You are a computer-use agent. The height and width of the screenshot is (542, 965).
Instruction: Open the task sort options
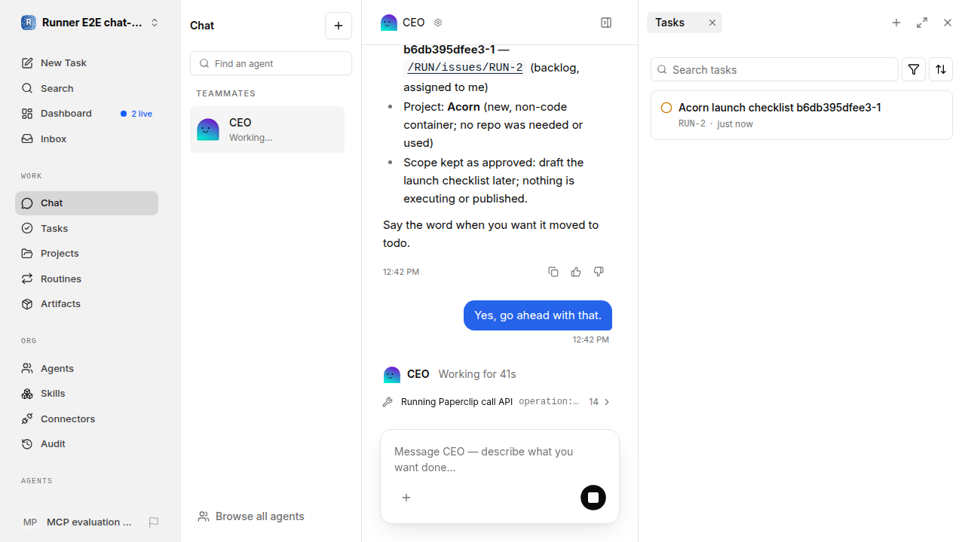pyautogui.click(x=941, y=69)
